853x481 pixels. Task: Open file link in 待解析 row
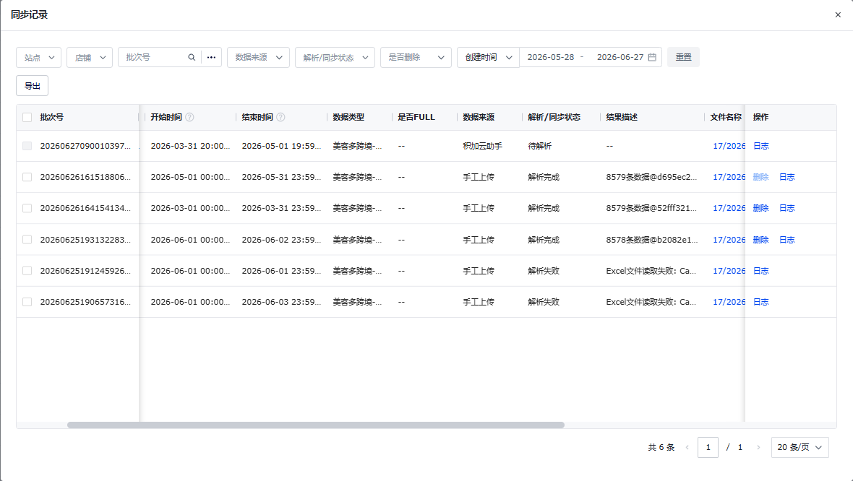click(729, 146)
